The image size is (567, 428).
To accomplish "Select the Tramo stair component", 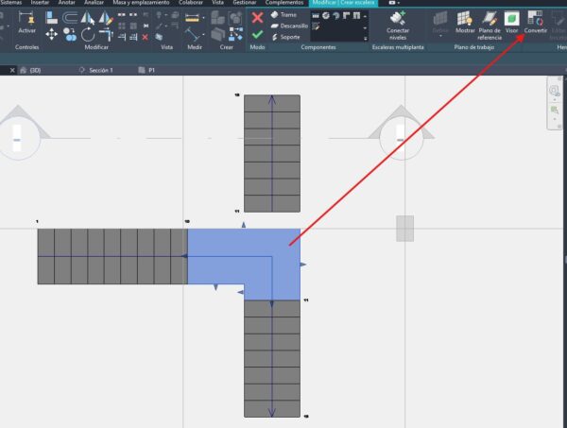I will [x=283, y=15].
